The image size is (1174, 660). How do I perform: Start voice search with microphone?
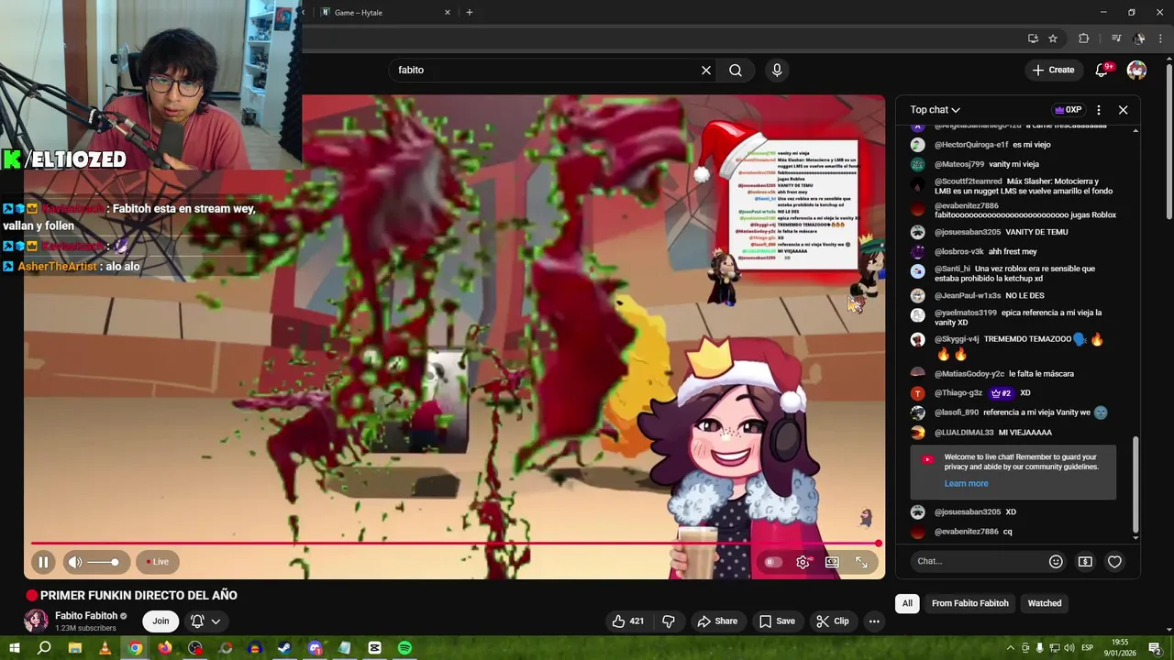point(777,70)
